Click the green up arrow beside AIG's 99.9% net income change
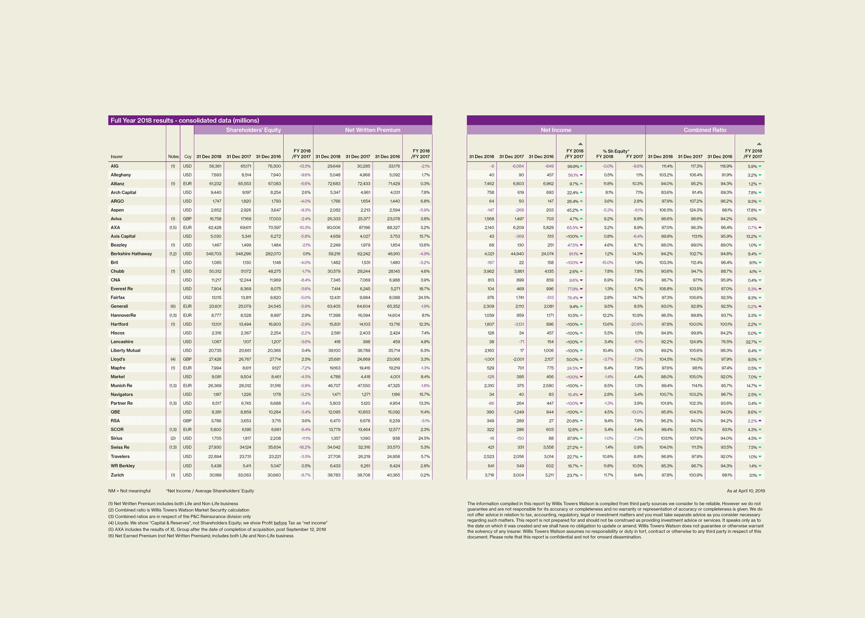 click(581, 166)
